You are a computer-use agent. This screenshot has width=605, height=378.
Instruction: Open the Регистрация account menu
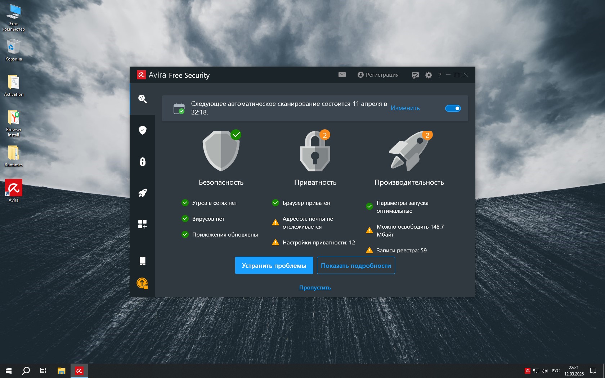click(x=378, y=75)
